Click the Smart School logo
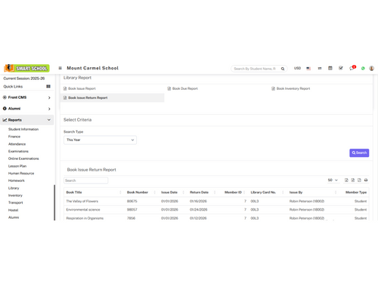 click(x=26, y=68)
